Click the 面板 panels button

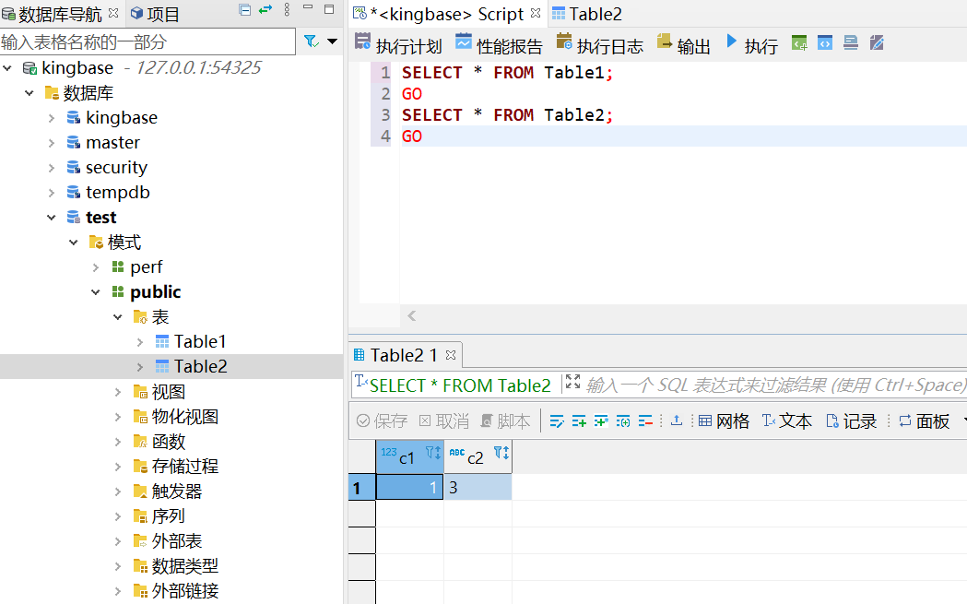tap(924, 421)
